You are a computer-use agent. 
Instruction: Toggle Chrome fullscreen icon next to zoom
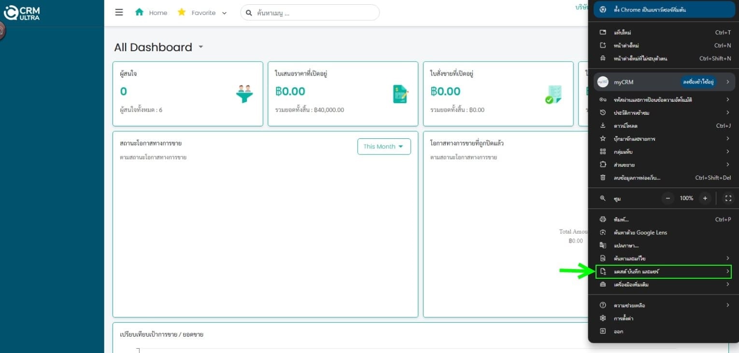pyautogui.click(x=728, y=198)
